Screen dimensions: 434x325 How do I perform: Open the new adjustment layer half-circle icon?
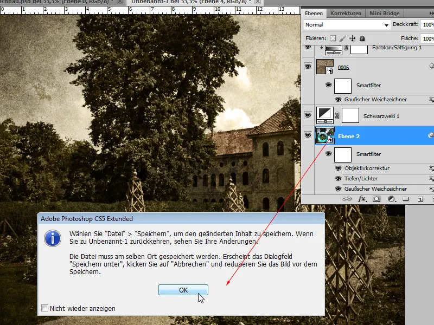tap(391, 199)
